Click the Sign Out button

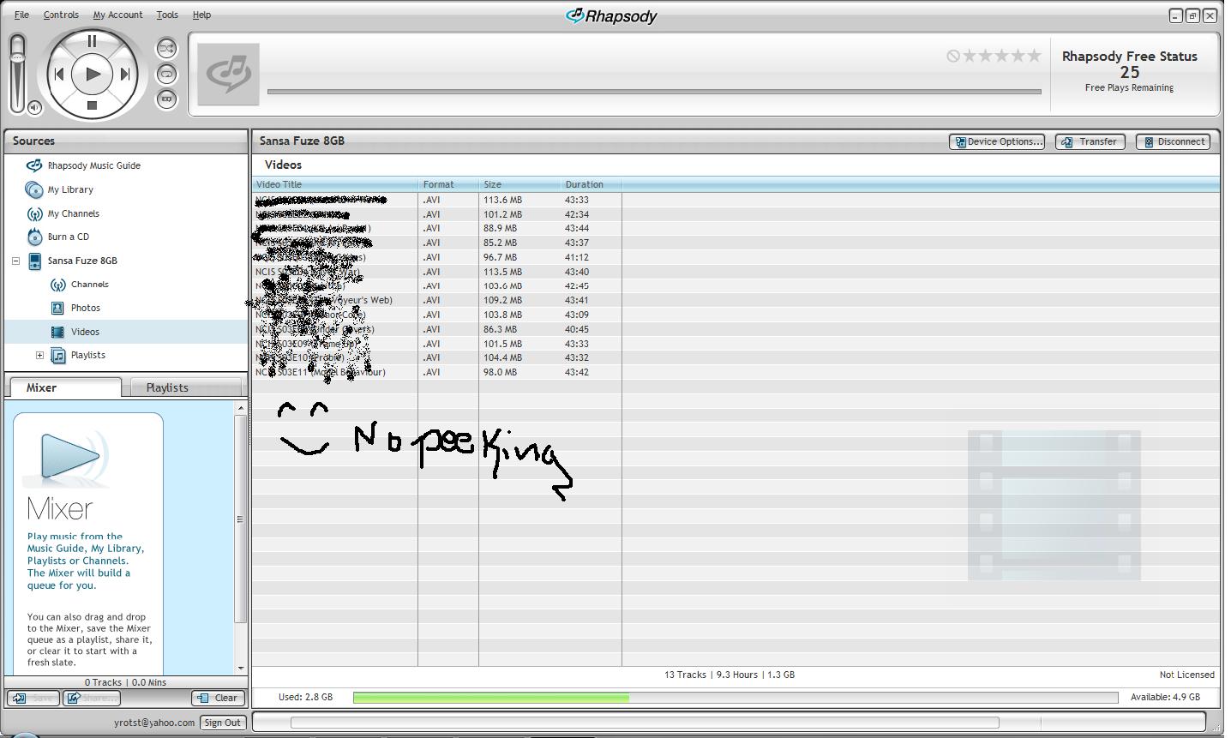[x=223, y=723]
